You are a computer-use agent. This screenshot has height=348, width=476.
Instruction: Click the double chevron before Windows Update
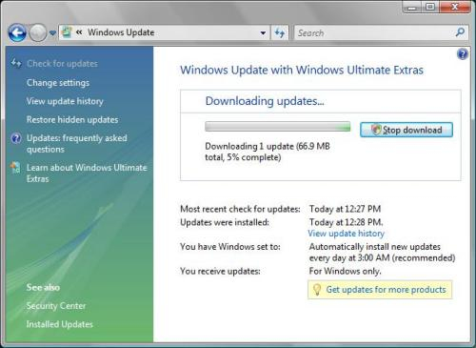coord(79,32)
